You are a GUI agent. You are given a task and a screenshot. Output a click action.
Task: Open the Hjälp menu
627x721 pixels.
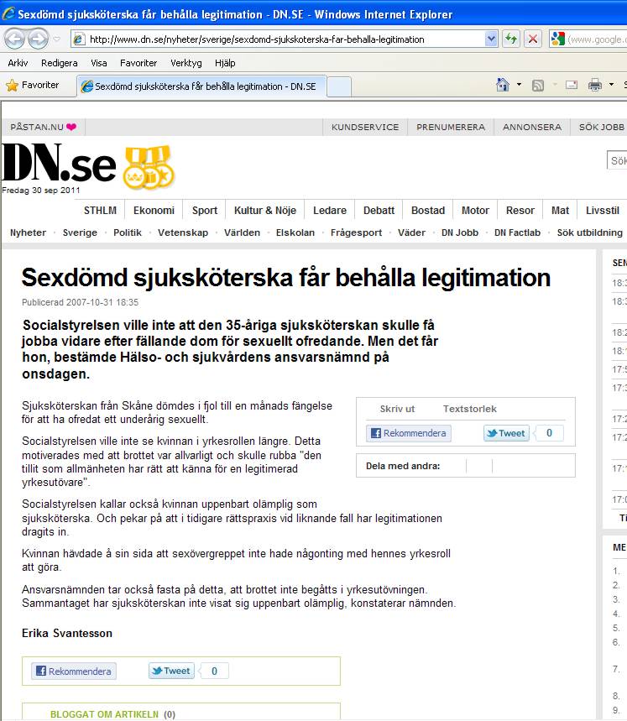point(225,63)
